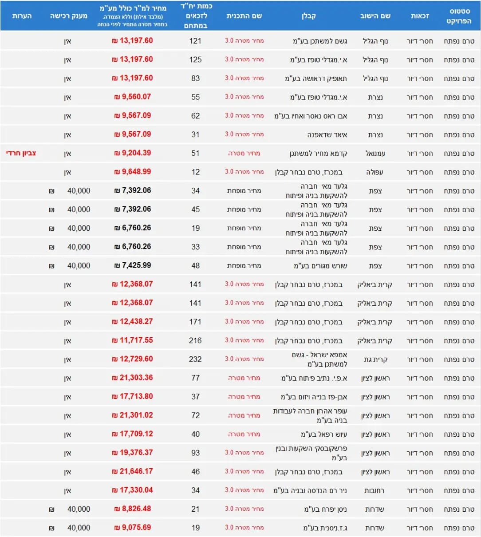Click the 'עמנואל' town cell
The width and height of the screenshot is (481, 537).
tap(375, 154)
